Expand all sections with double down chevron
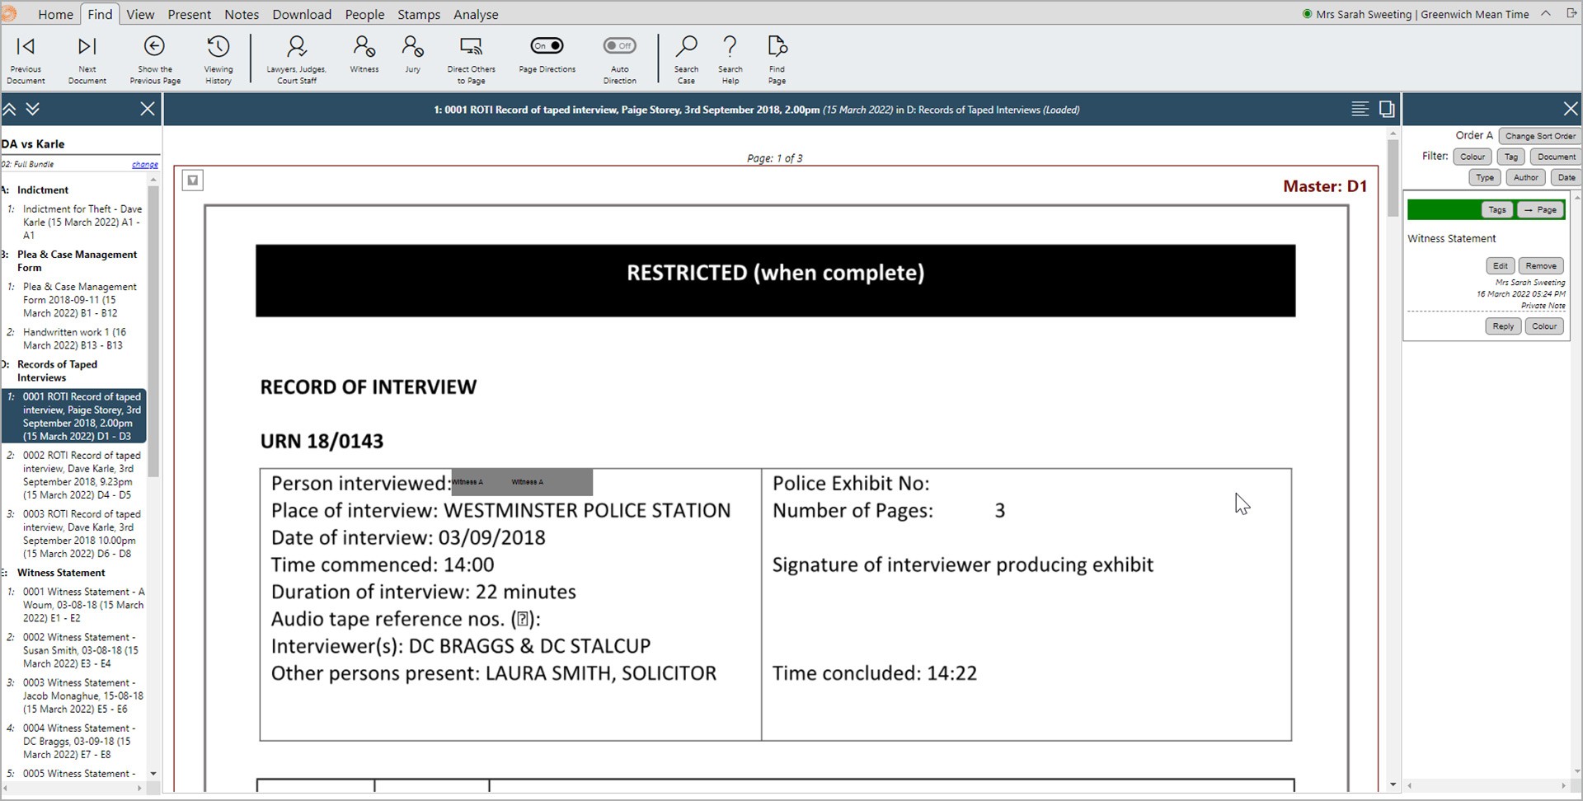The height and width of the screenshot is (801, 1583). [33, 110]
